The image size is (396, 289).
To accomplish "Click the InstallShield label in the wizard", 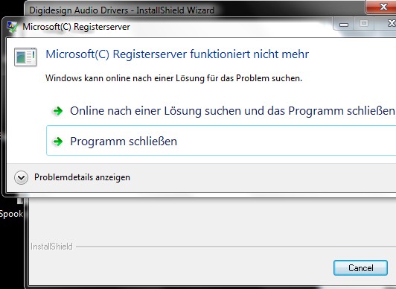I will click(x=51, y=247).
